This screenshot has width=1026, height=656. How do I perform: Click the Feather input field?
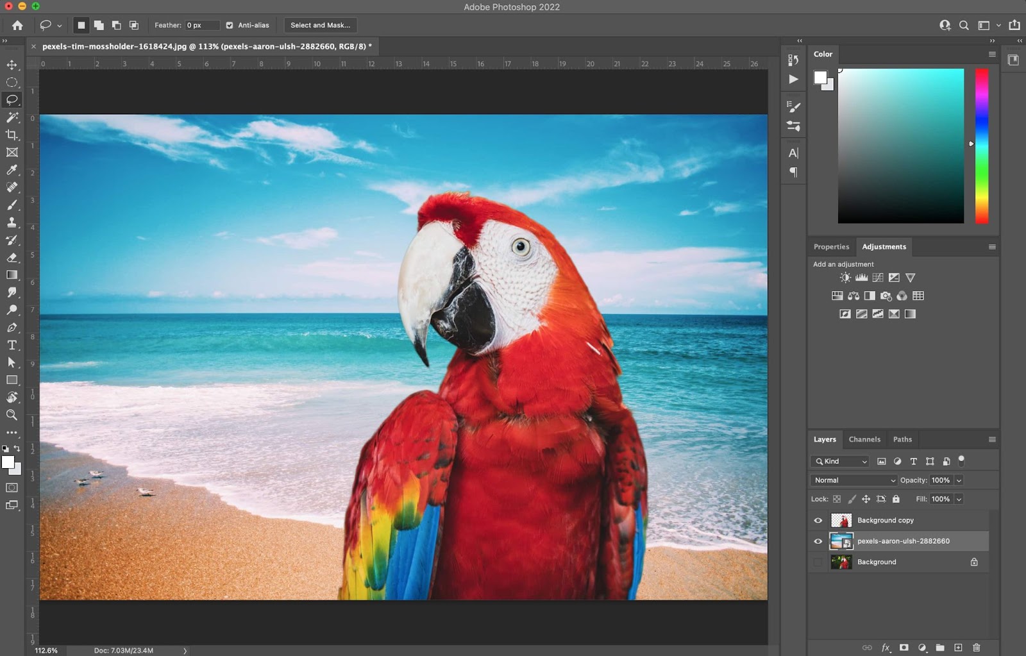[x=201, y=26]
